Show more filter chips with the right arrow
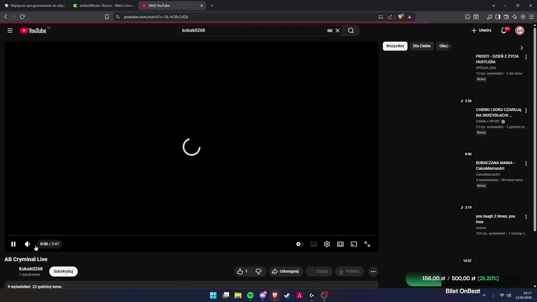The height and width of the screenshot is (302, 537). (x=521, y=48)
